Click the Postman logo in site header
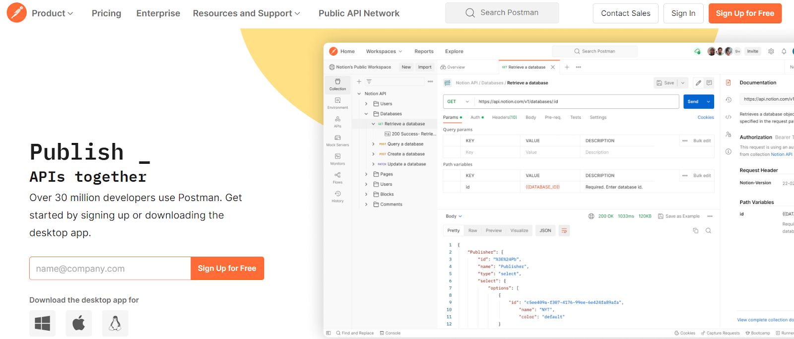794x339 pixels. pos(16,13)
